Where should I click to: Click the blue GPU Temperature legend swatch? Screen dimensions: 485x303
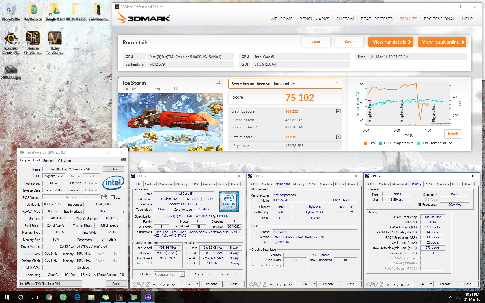pyautogui.click(x=380, y=143)
